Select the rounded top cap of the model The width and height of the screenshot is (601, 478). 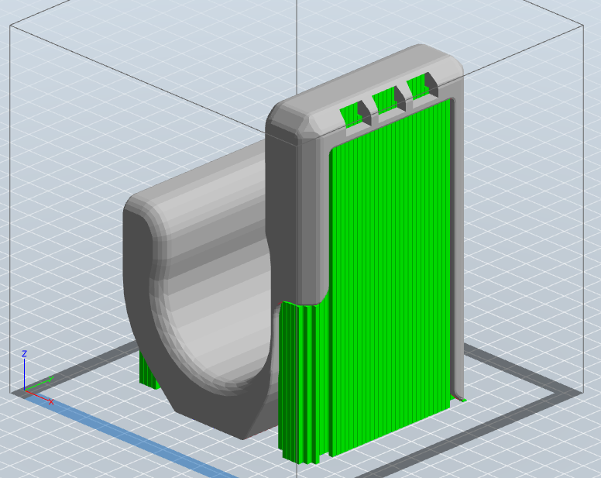point(364,92)
